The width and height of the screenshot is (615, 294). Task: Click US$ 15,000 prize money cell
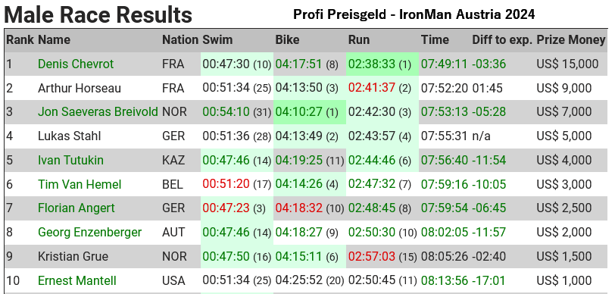coord(567,64)
